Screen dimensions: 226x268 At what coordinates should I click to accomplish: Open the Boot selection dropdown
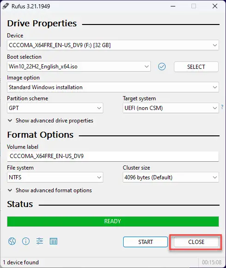point(79,67)
